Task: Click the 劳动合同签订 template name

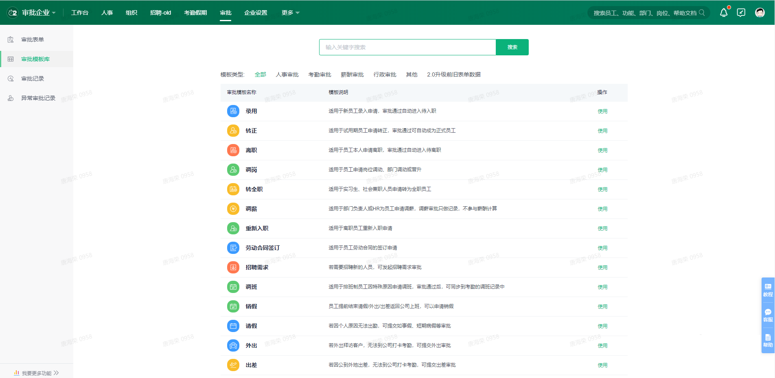Action: point(263,248)
